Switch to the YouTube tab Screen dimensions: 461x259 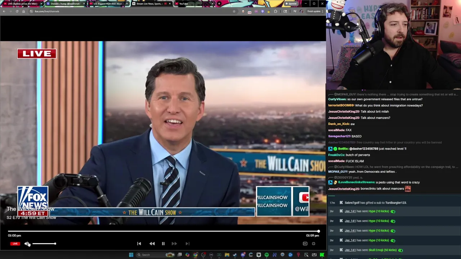pos(194,4)
